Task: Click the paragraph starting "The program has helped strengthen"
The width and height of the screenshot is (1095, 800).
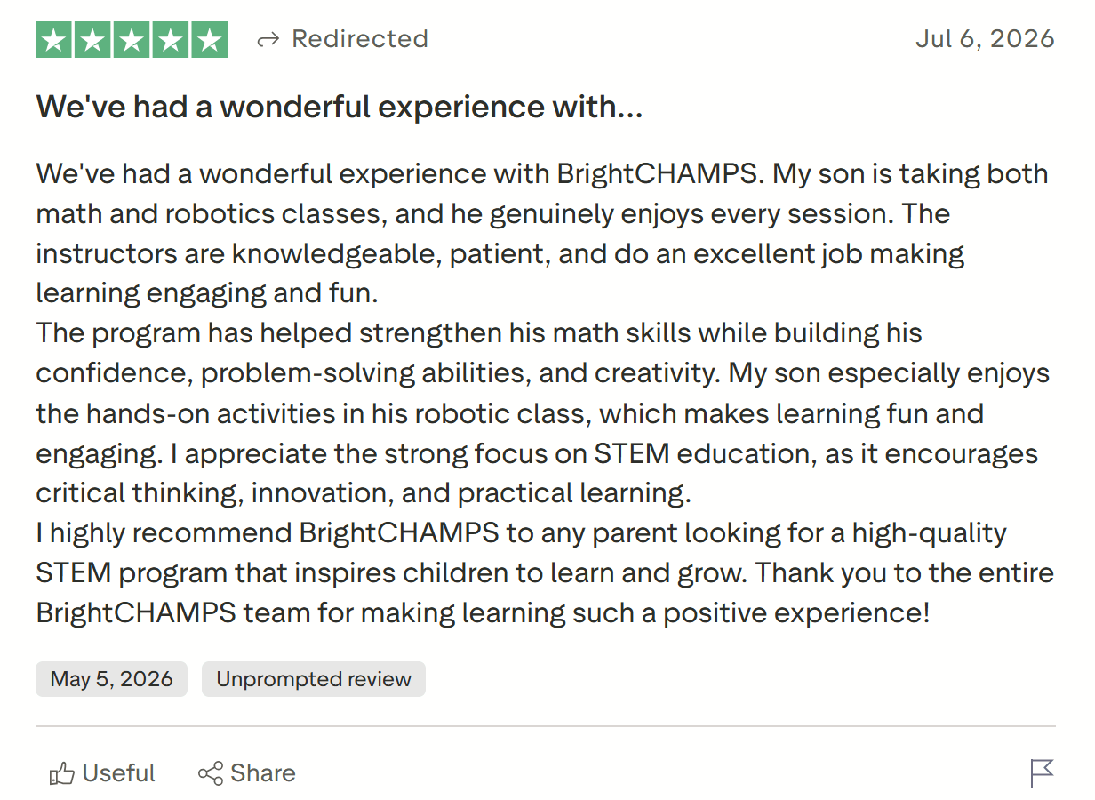Action: pos(543,413)
